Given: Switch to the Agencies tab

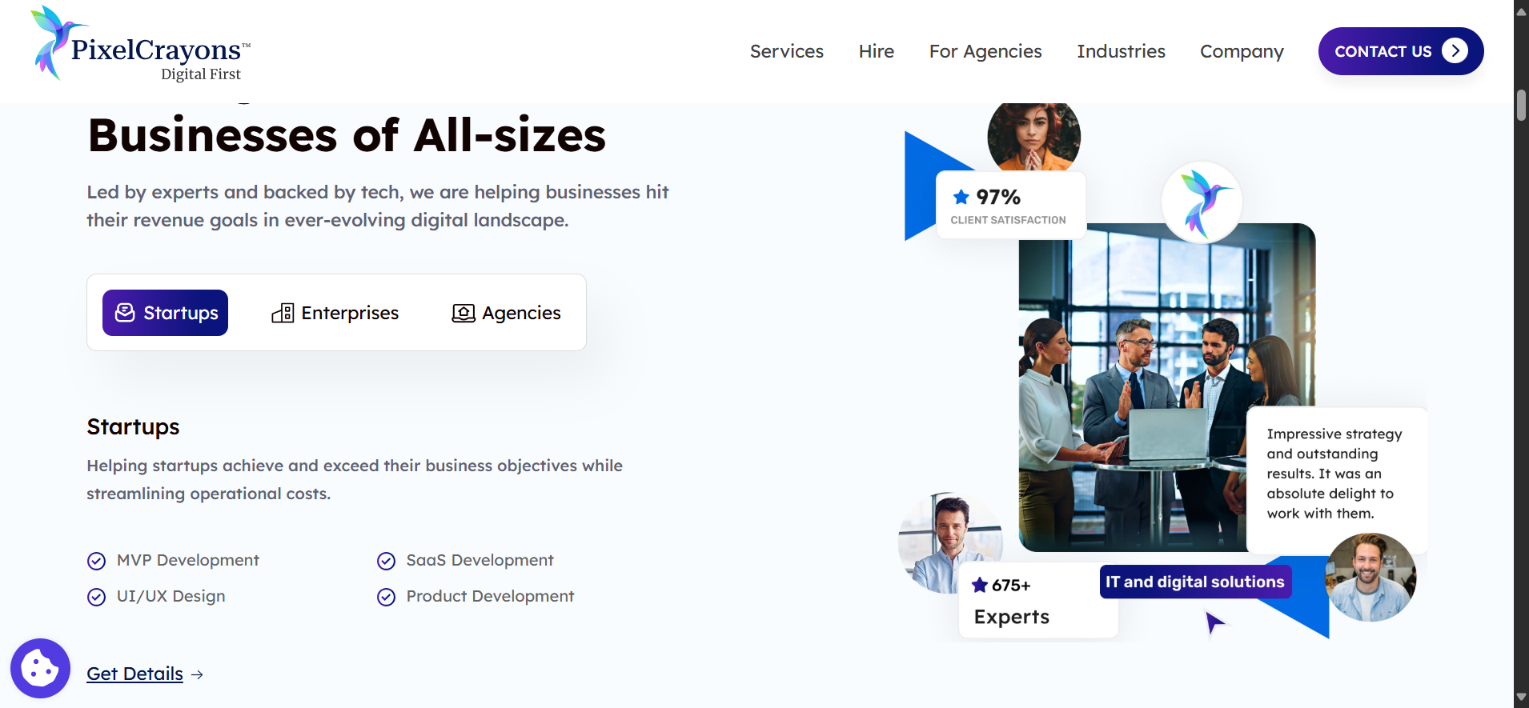Looking at the screenshot, I should 507,313.
